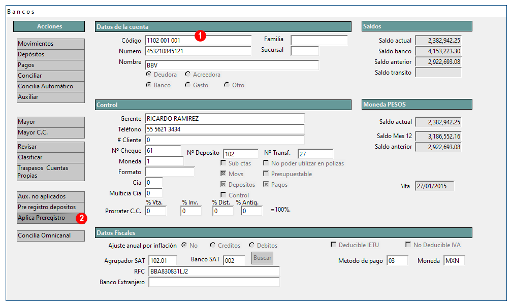Viewport: 512px width, 306px height.
Task: Click the Saldo banco value 4,153,223.30
Action: [438, 51]
